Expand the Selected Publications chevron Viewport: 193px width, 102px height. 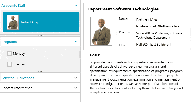point(76,78)
